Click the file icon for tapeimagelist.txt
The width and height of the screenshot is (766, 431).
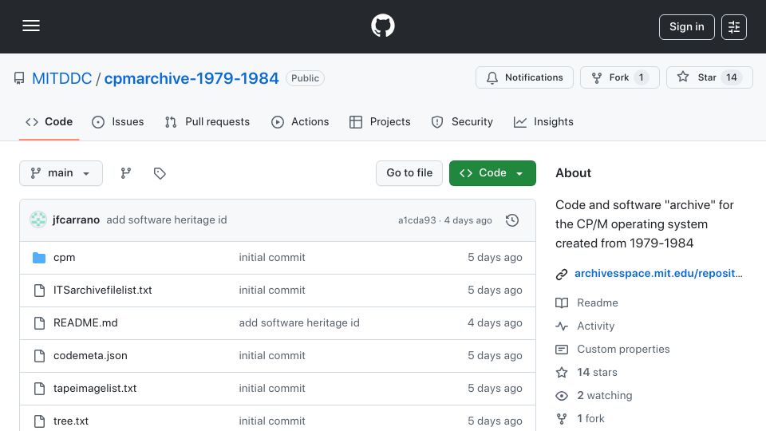click(x=40, y=389)
